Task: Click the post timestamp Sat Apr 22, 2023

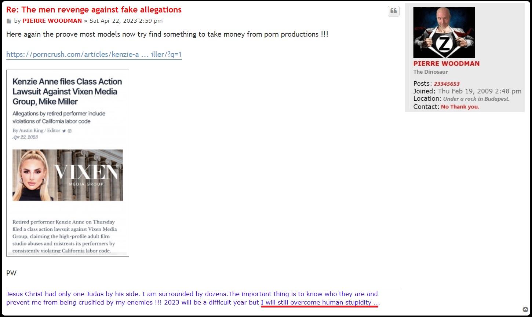Action: [126, 21]
